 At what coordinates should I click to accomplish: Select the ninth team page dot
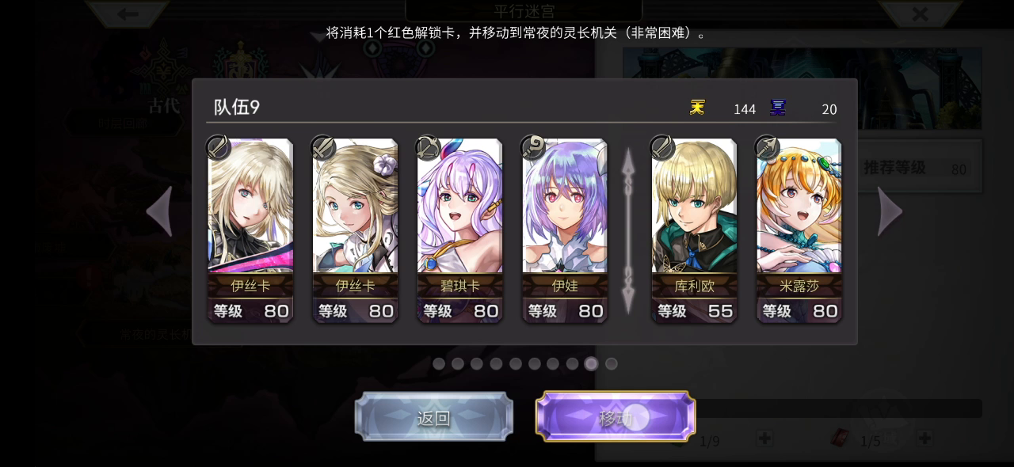591,363
